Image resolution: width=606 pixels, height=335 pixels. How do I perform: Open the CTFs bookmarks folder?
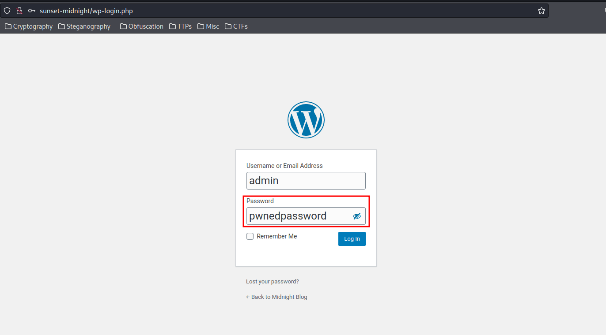(236, 26)
